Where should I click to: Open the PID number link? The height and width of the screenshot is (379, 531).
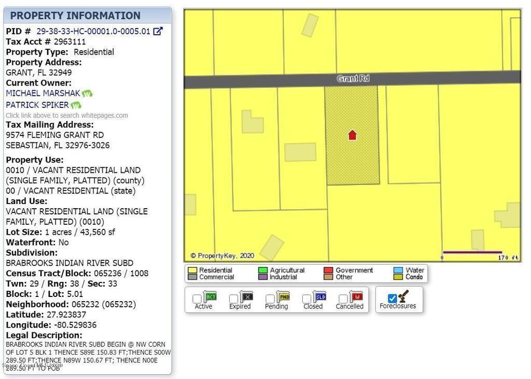pos(93,31)
